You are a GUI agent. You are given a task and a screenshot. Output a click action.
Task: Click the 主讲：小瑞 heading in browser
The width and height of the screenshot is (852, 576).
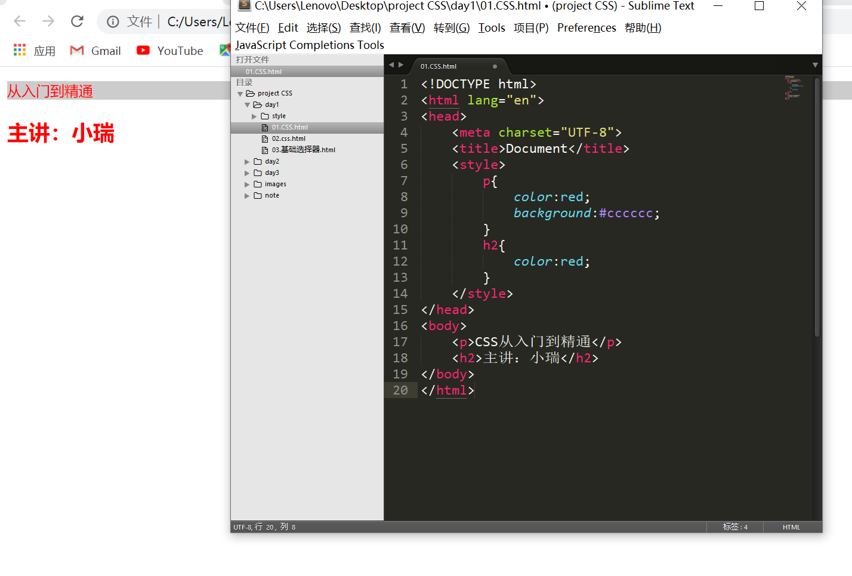(x=60, y=133)
